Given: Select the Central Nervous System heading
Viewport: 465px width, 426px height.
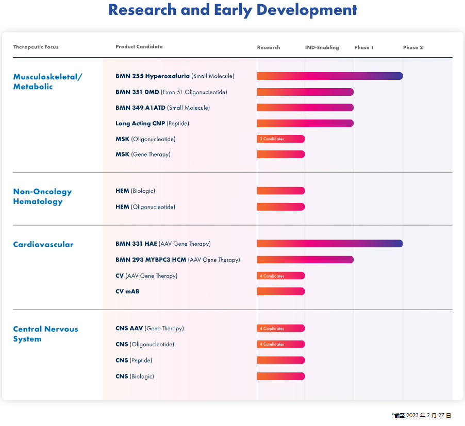Looking at the screenshot, I should point(45,334).
